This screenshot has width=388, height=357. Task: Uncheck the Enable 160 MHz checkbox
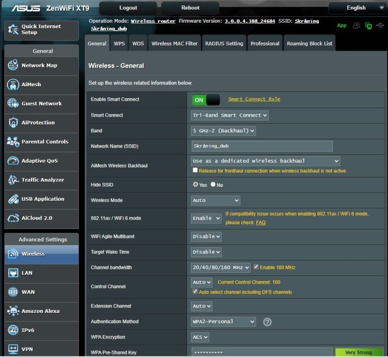pyautogui.click(x=256, y=267)
